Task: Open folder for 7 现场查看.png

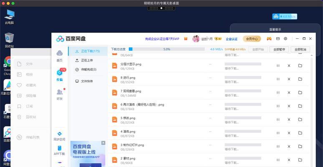Action: [300, 93]
